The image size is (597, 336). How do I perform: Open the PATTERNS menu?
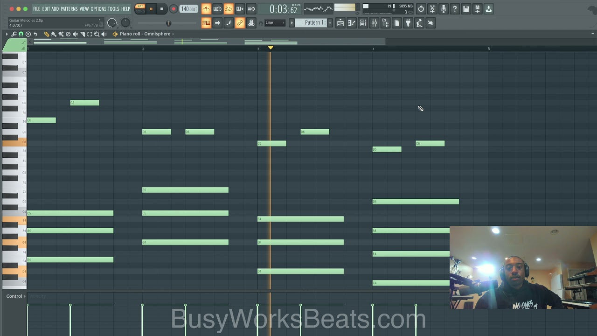pos(69,9)
